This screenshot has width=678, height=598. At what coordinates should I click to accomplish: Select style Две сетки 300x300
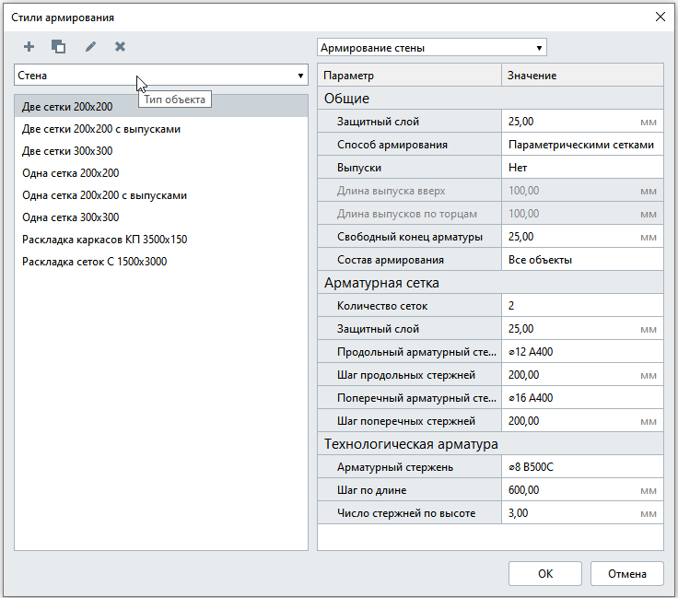67,151
